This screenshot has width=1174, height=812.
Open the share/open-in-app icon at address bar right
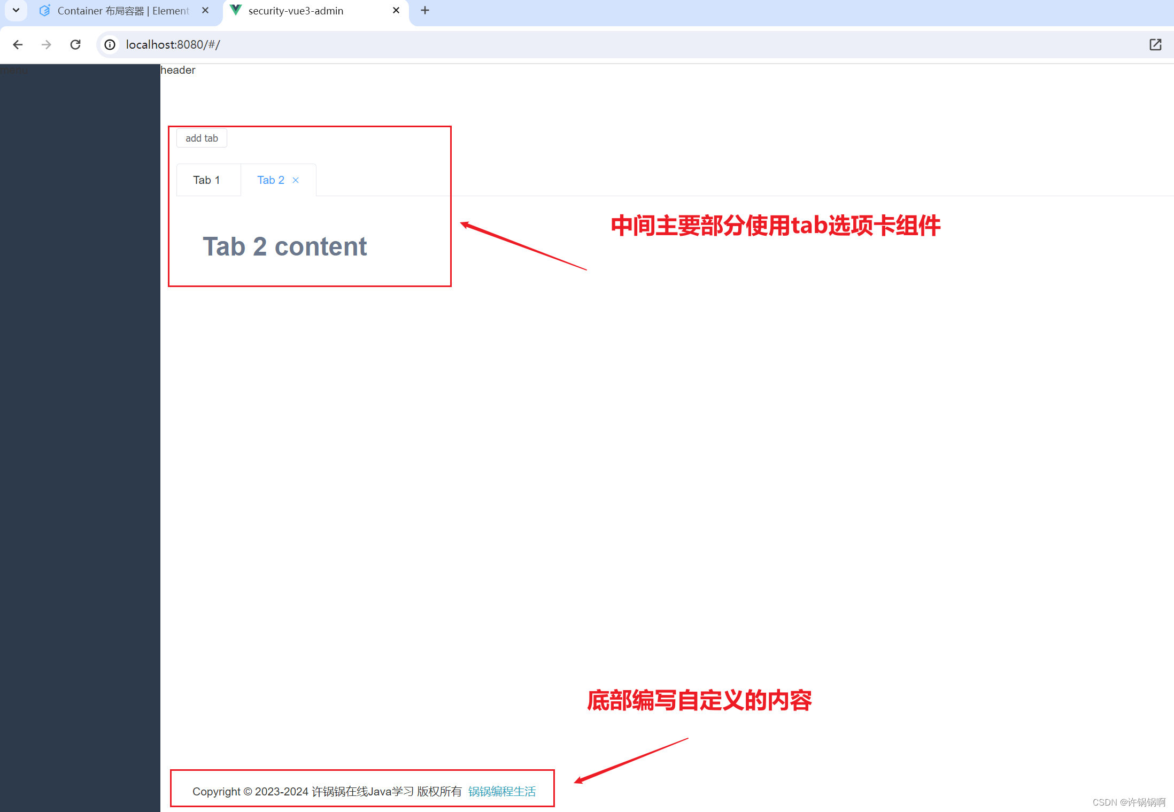(x=1155, y=44)
